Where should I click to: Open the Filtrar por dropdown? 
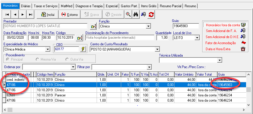tap(149, 67)
